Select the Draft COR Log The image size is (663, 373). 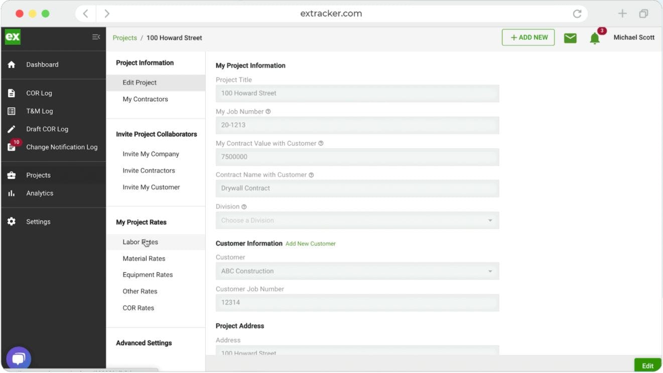point(47,129)
